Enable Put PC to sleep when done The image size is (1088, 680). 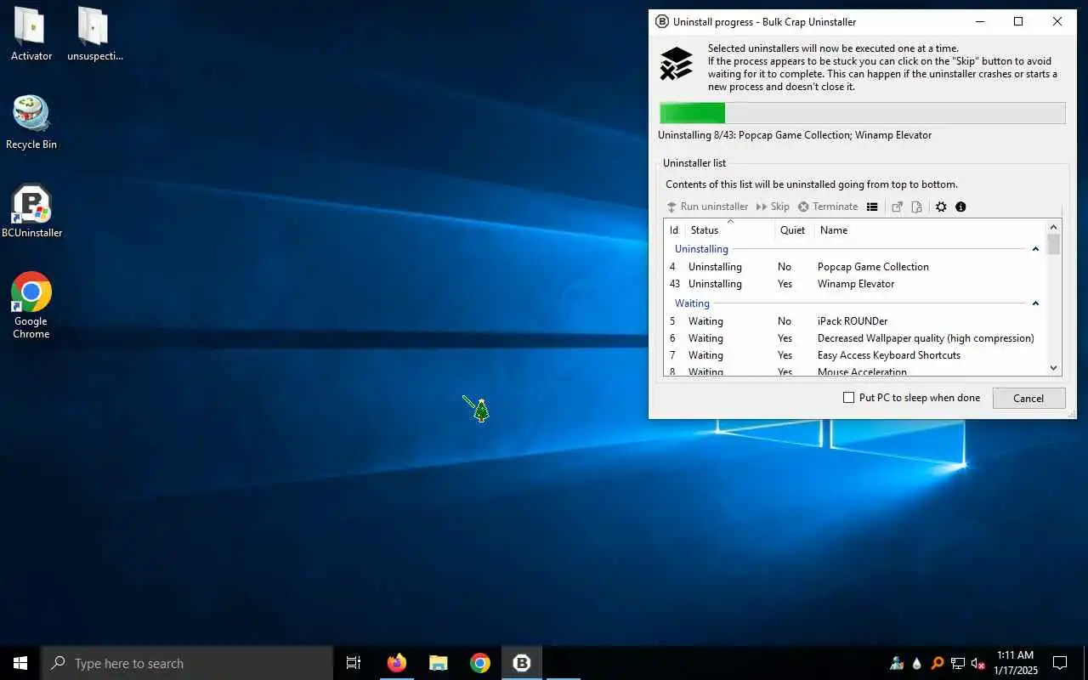[x=848, y=398]
